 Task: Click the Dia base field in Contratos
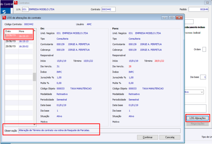[x=203, y=77]
